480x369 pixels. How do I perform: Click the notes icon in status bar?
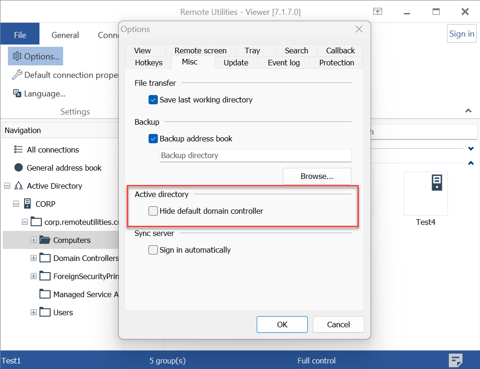pyautogui.click(x=456, y=360)
